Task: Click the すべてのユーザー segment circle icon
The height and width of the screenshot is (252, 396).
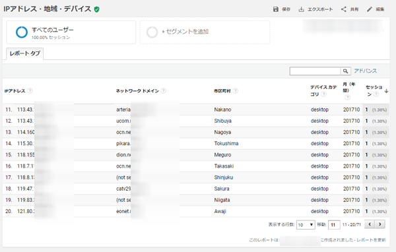Action: point(22,32)
